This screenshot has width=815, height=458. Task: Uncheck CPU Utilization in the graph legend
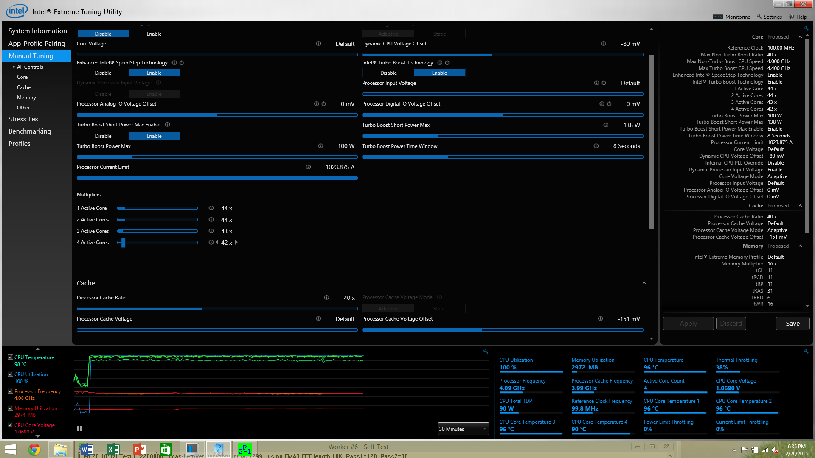tap(10, 374)
